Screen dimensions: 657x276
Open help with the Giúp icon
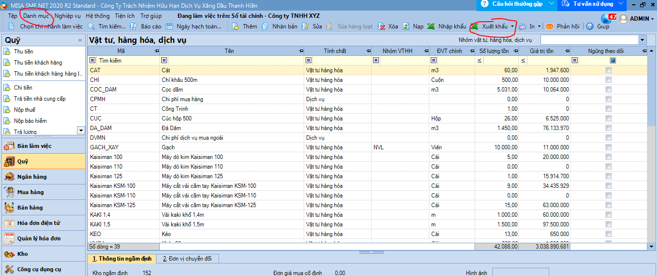(590, 26)
